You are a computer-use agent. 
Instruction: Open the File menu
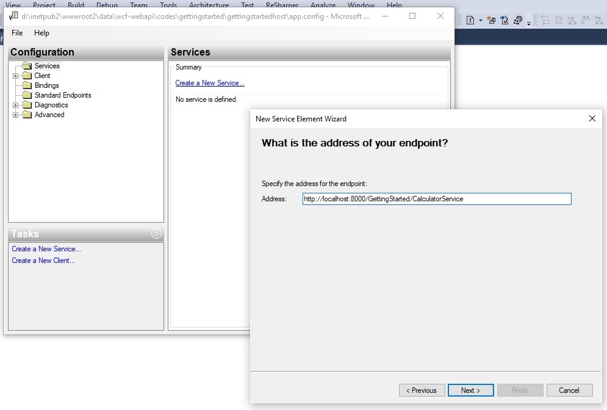click(x=16, y=33)
